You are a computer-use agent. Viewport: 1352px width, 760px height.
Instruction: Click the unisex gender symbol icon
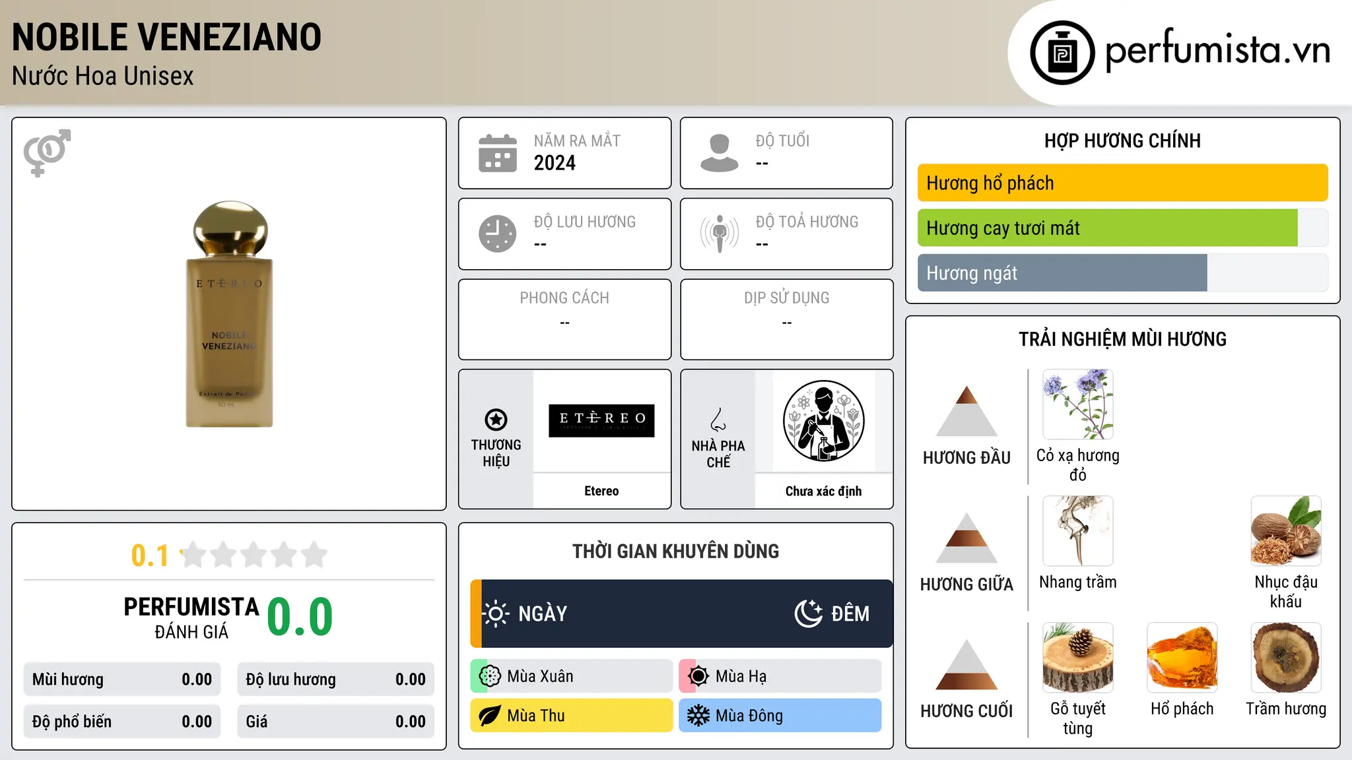coord(47,153)
